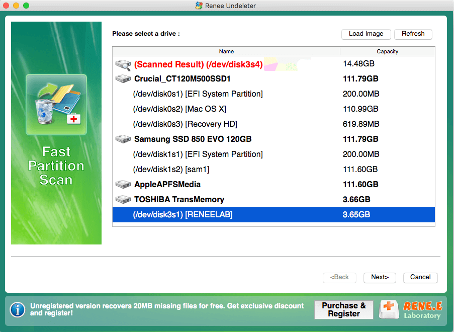Click the blue info icon in banner
Screen dimensions: 454x332
tap(18, 310)
